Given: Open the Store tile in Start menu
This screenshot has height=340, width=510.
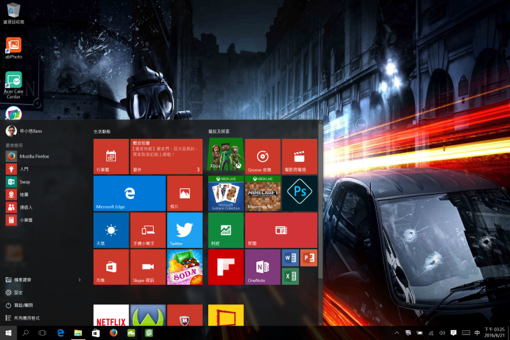Looking at the screenshot, I should pyautogui.click(x=111, y=267).
